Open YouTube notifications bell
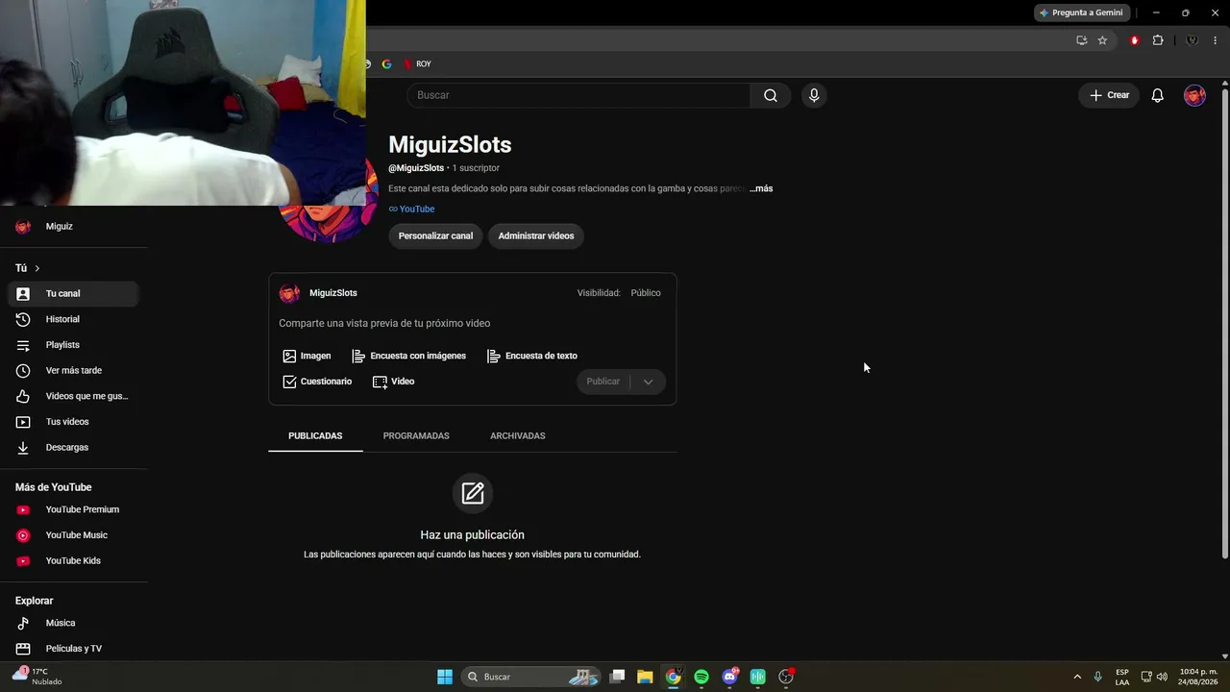1230x692 pixels. click(x=1158, y=95)
